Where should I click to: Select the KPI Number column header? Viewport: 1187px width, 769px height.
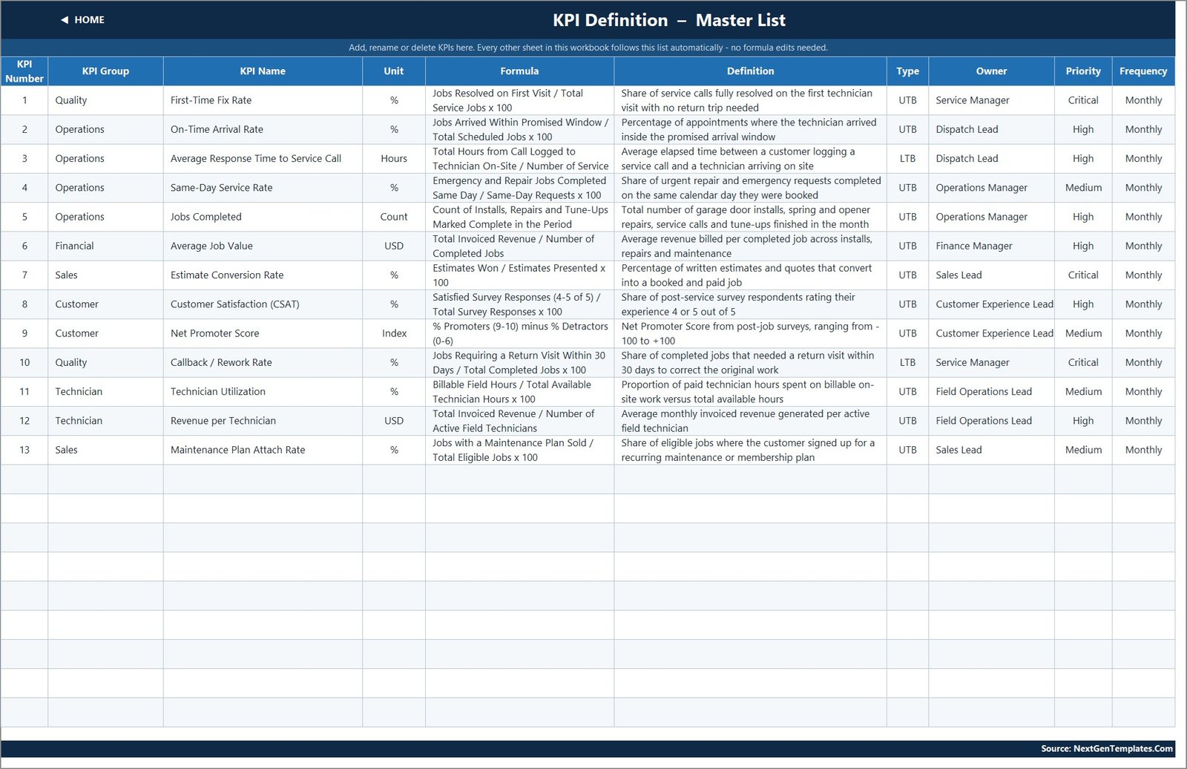pyautogui.click(x=24, y=71)
